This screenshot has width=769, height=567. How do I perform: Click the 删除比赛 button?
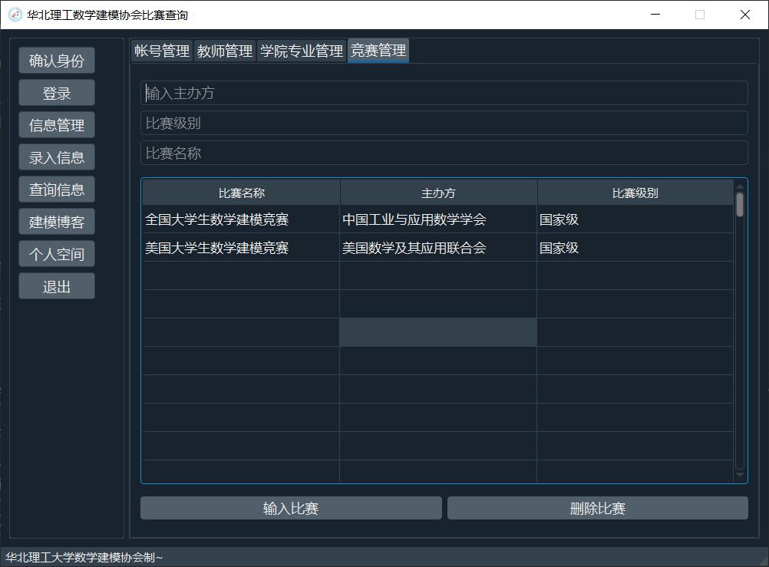597,508
